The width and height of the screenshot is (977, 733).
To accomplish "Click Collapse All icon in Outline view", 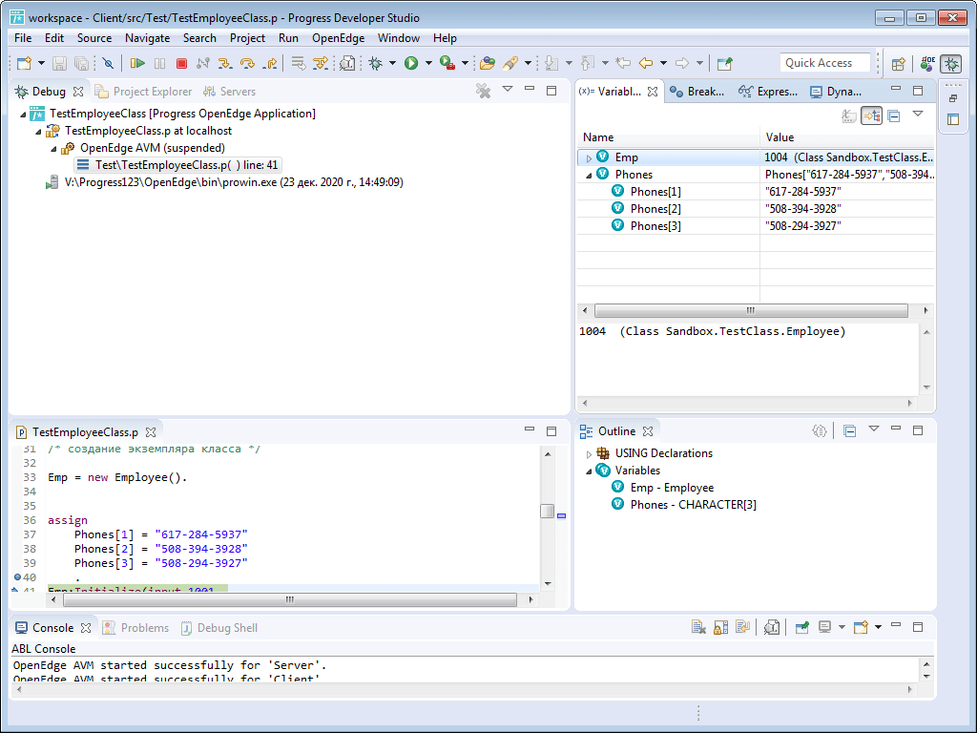I will (x=849, y=430).
